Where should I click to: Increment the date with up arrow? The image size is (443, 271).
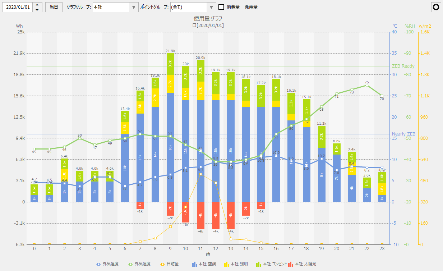coord(38,5)
